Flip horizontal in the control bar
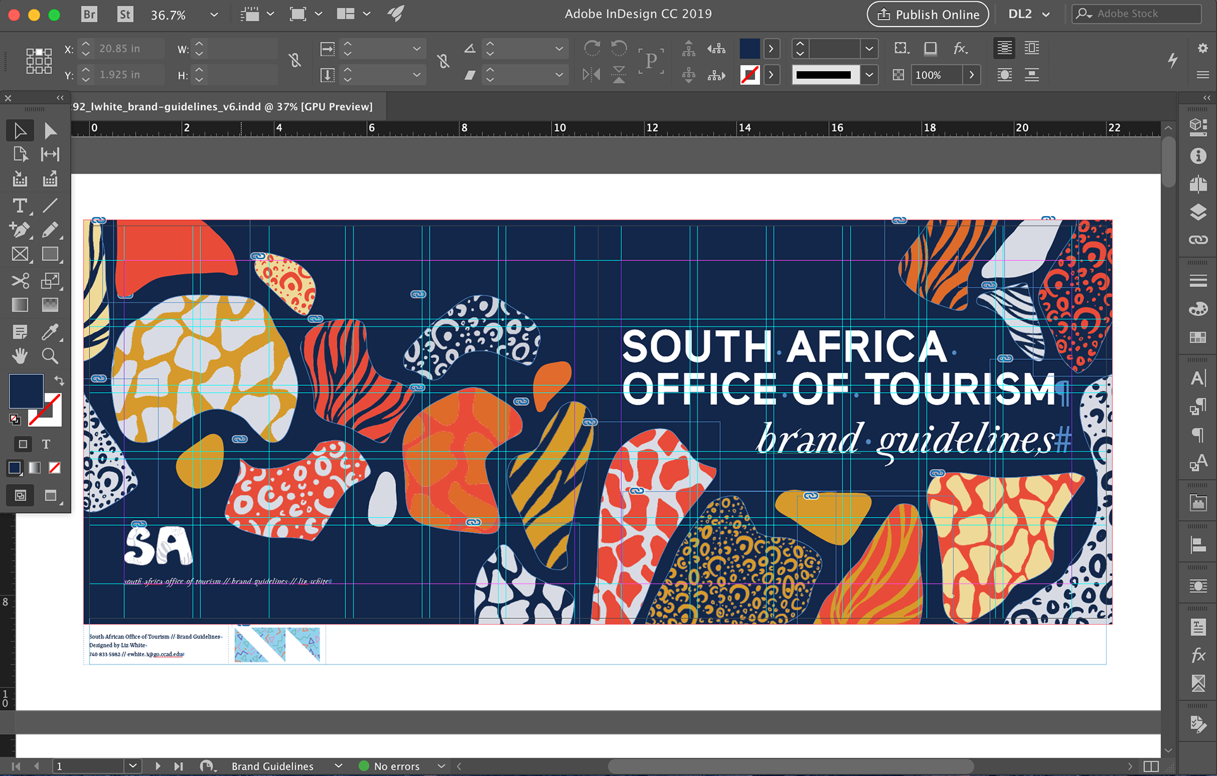1217x776 pixels. click(591, 75)
